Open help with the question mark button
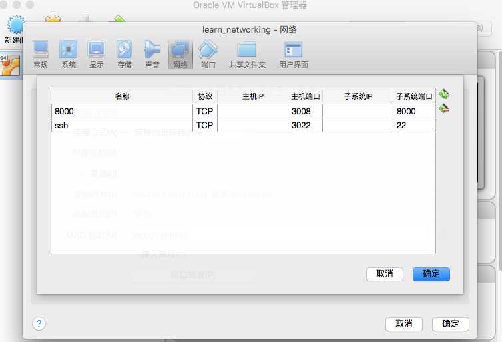This screenshot has width=502, height=342. click(39, 324)
